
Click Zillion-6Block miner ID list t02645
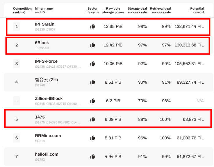click(58, 104)
